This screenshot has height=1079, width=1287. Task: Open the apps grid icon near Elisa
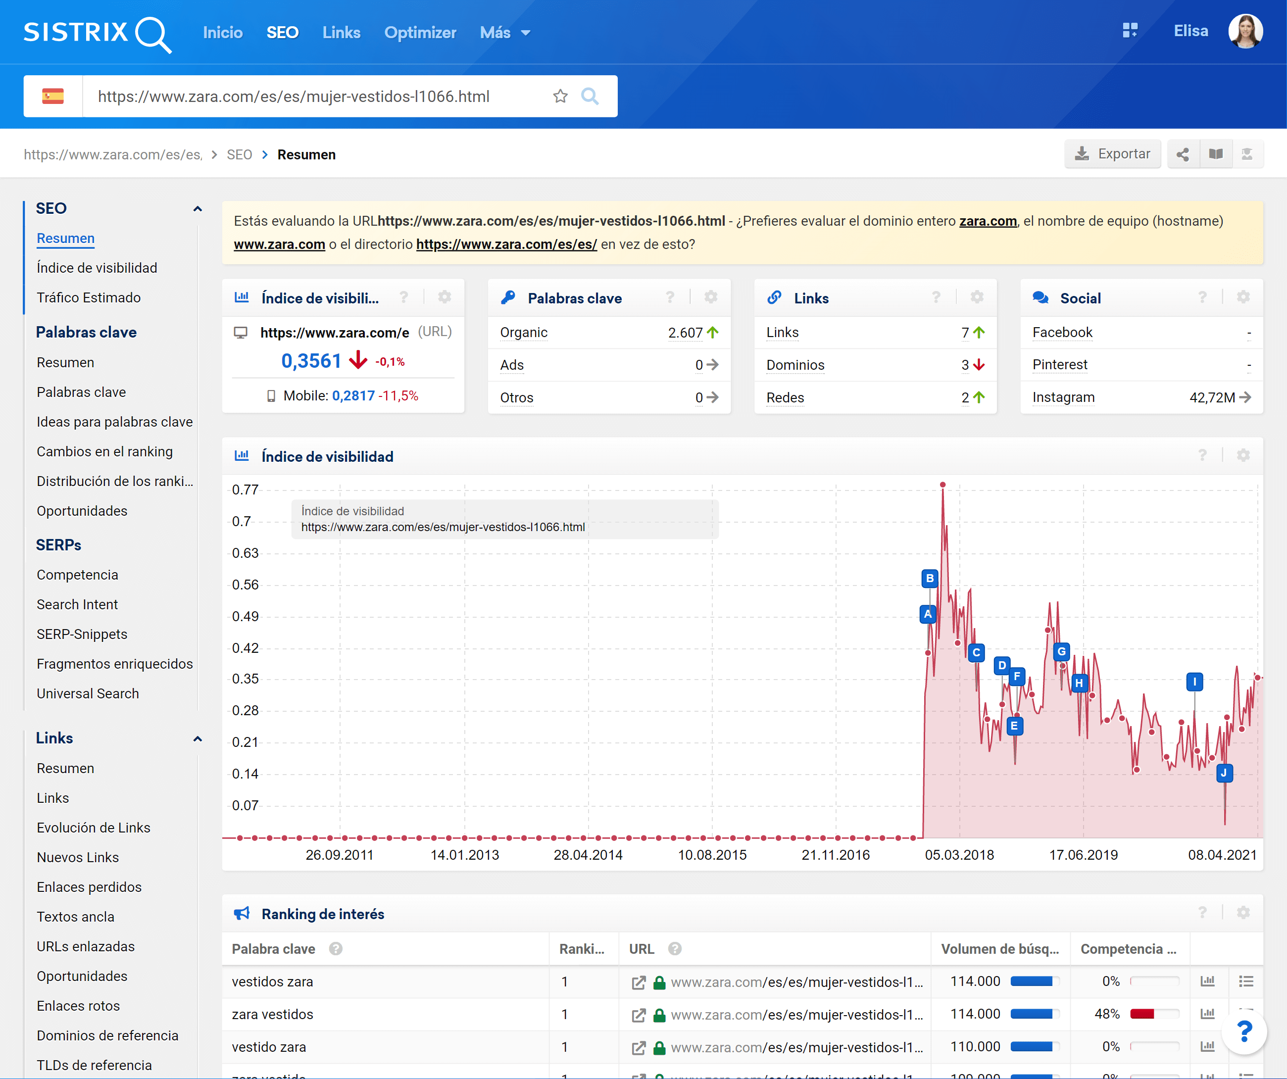(1129, 31)
